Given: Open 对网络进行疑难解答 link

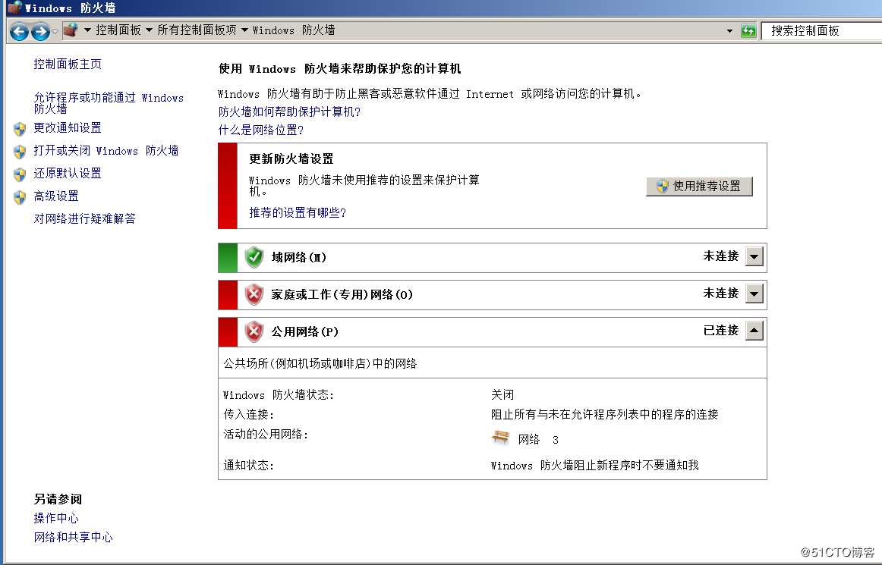Looking at the screenshot, I should coord(85,218).
